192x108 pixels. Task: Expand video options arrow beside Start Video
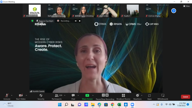26,95
